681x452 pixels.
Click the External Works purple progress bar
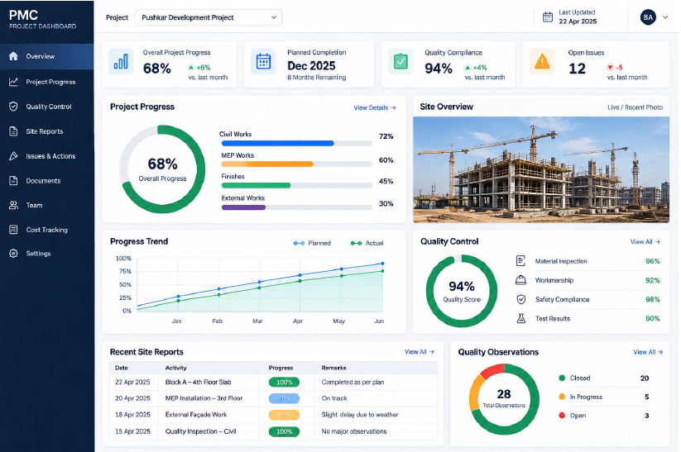[x=243, y=207]
